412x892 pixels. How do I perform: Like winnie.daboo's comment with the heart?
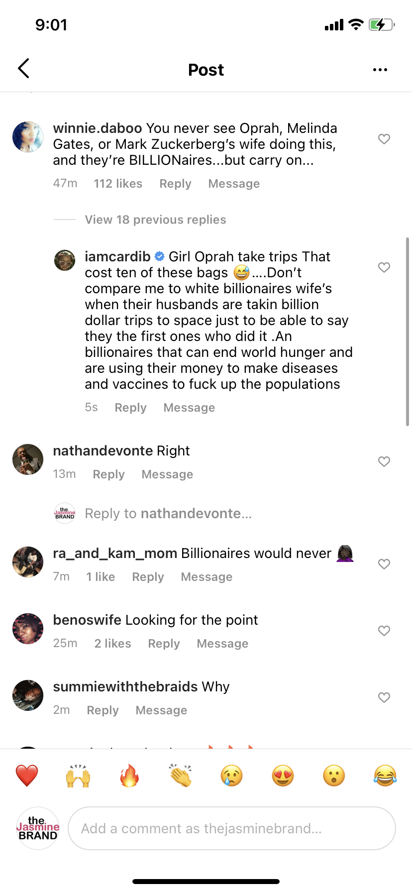tap(384, 139)
